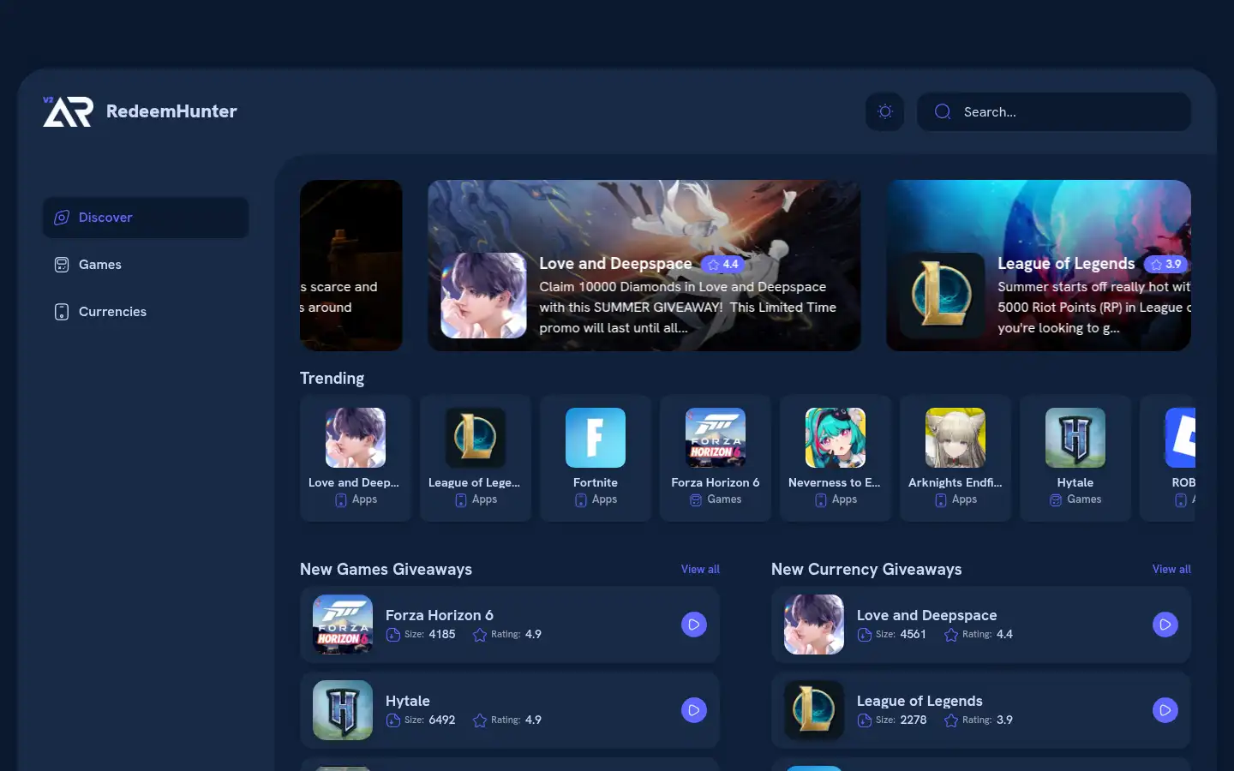This screenshot has height=771, width=1234.
Task: Click play button on Hytale row
Action: click(x=694, y=710)
